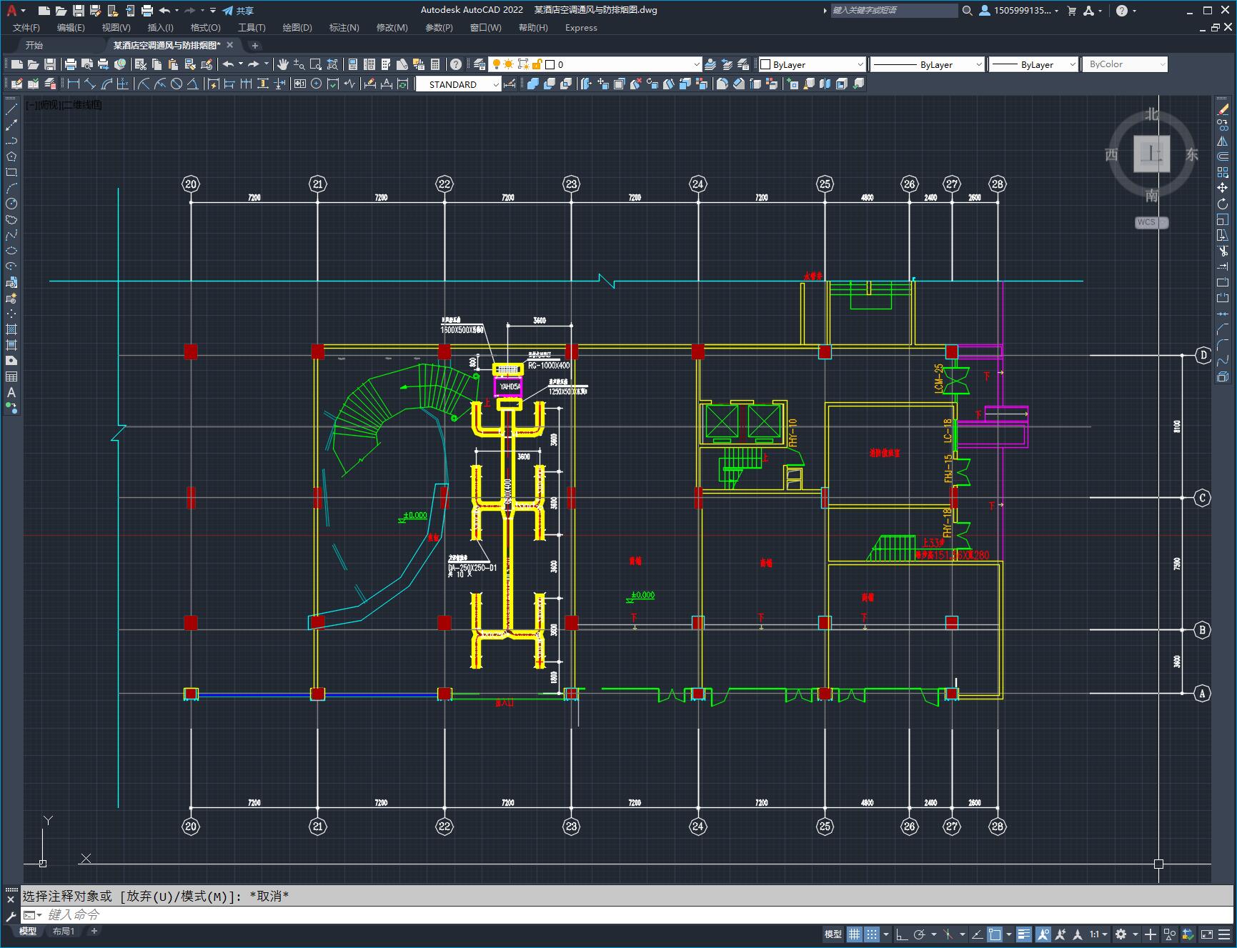Screen dimensions: 1237x948
Task: Choose the Diameter dimension tool
Action: pos(177,84)
